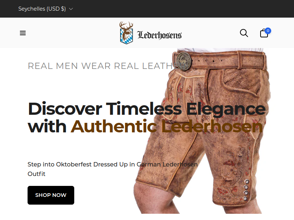The image size is (294, 220).
Task: Click the leather lederhosen hero image
Action: coord(202,131)
